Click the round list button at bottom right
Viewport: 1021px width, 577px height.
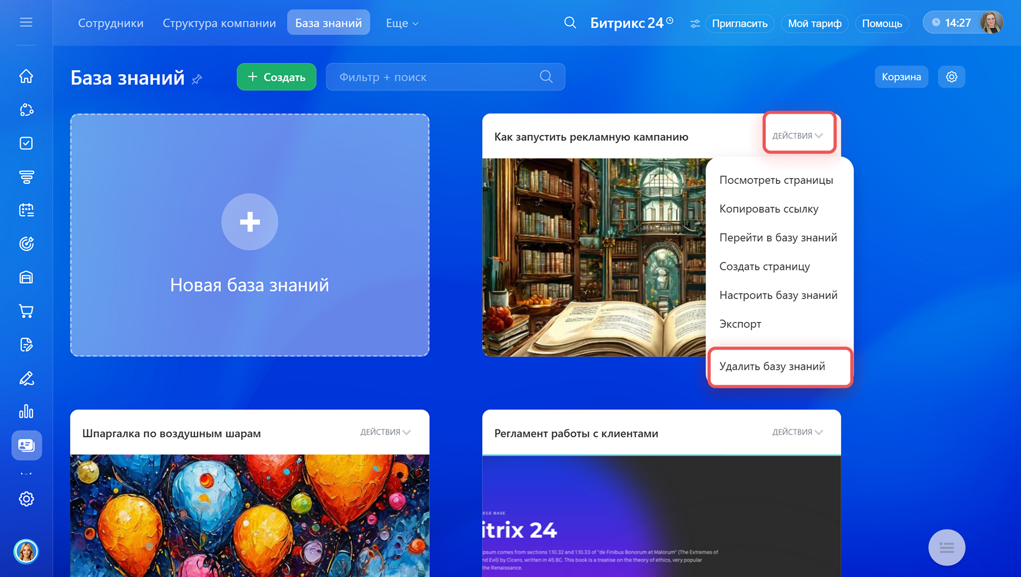(947, 547)
